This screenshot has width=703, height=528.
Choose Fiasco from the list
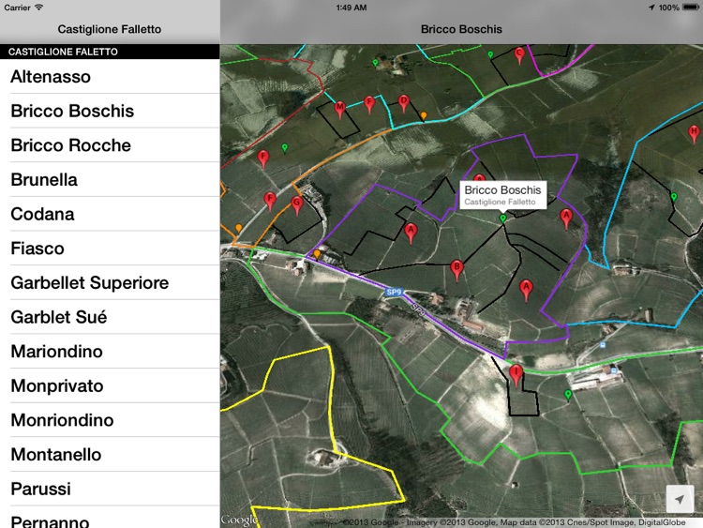click(x=110, y=249)
